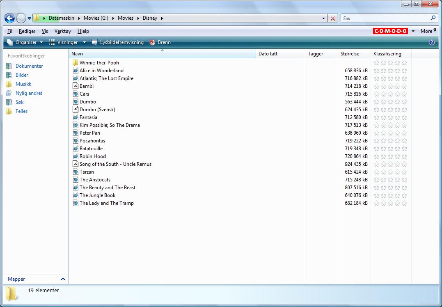Click the COMODO toolbar logo

pyautogui.click(x=390, y=31)
